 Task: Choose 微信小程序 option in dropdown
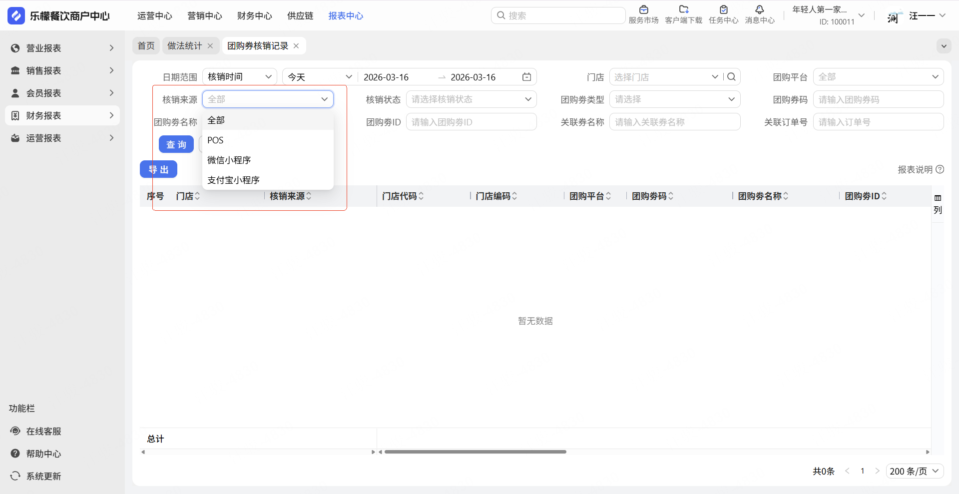tap(229, 160)
